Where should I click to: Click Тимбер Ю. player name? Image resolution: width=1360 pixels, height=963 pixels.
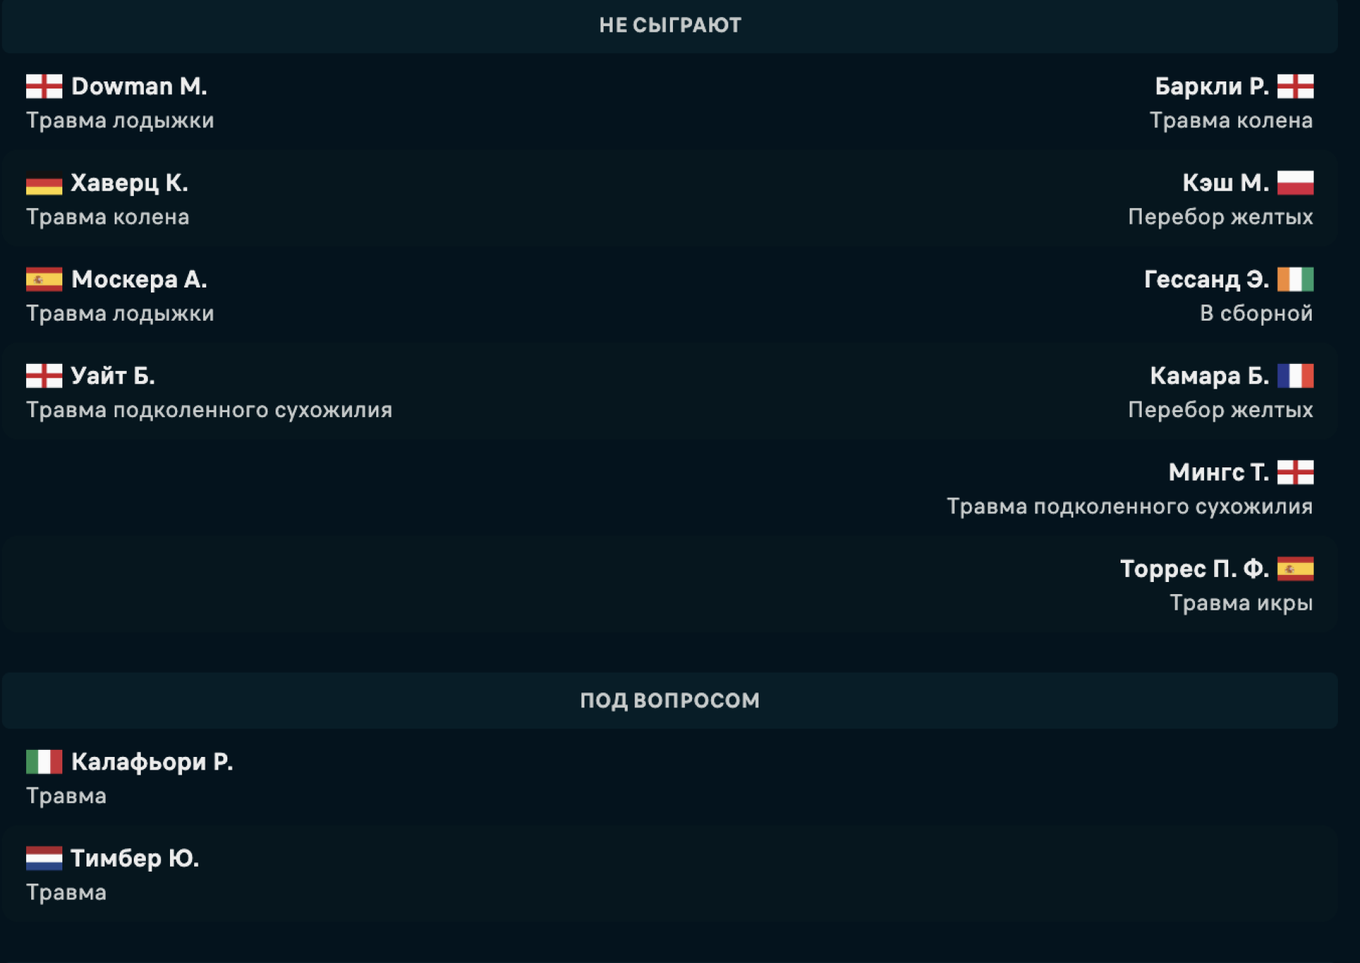point(135,858)
